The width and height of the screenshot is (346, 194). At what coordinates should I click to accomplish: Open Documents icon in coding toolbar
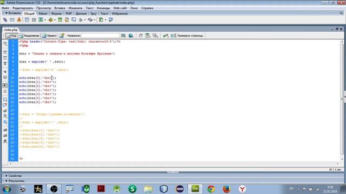click(x=5, y=44)
